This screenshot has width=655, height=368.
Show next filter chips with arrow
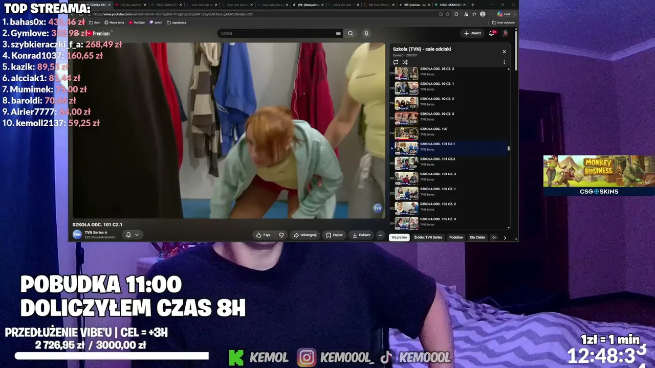point(505,238)
